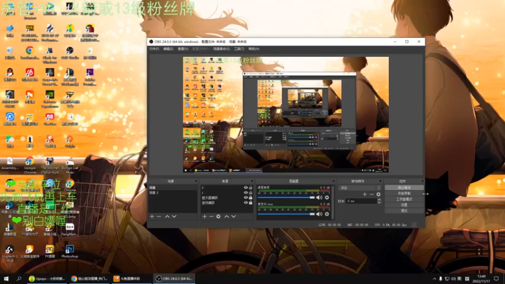Image resolution: width=505 pixels, height=284 pixels.
Task: Toggle visibility of source "1"
Action: click(246, 192)
